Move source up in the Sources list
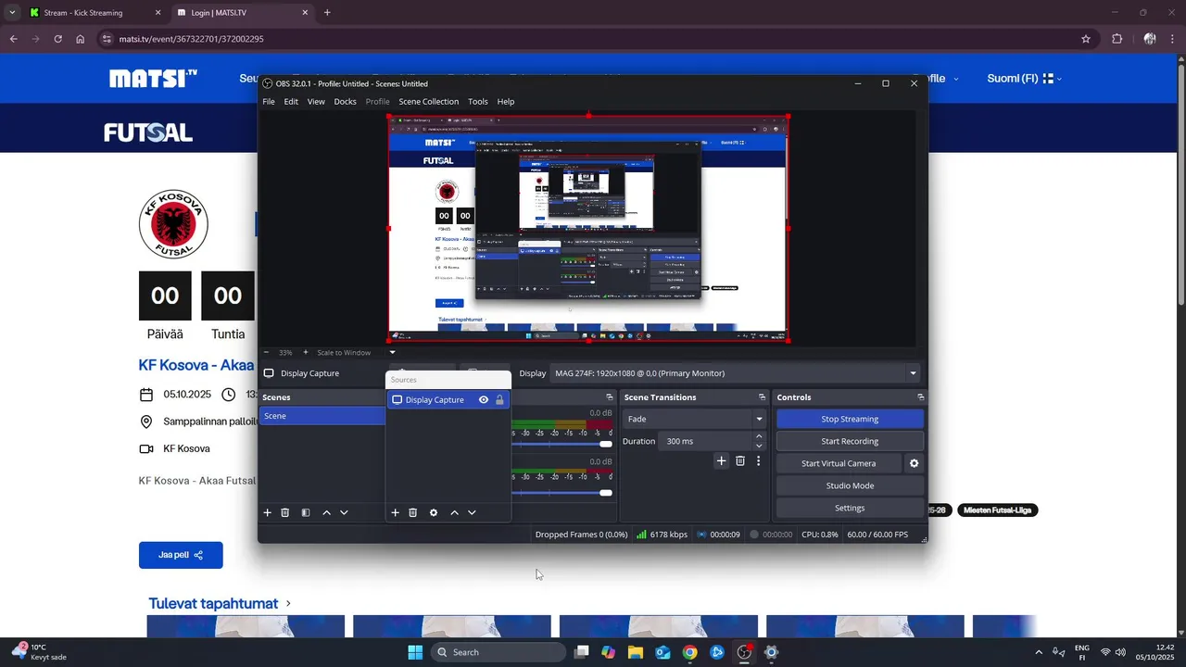Screen dimensions: 1186x667 pyautogui.click(x=454, y=512)
